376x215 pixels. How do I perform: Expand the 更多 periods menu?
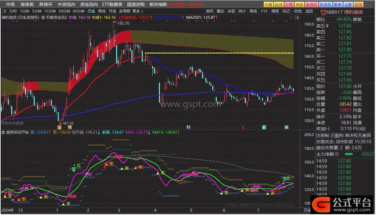(x=138, y=11)
